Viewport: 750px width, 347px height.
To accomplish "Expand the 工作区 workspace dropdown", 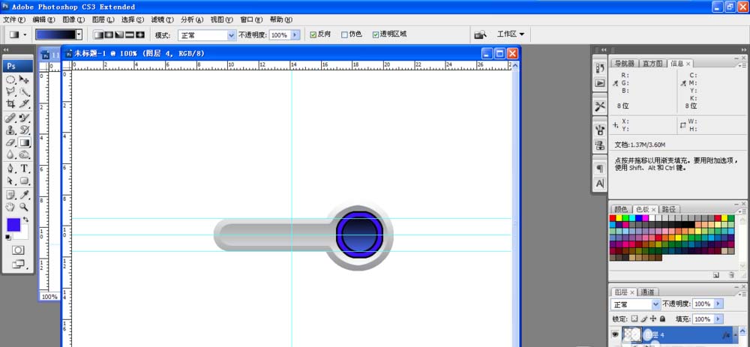I will 511,34.
